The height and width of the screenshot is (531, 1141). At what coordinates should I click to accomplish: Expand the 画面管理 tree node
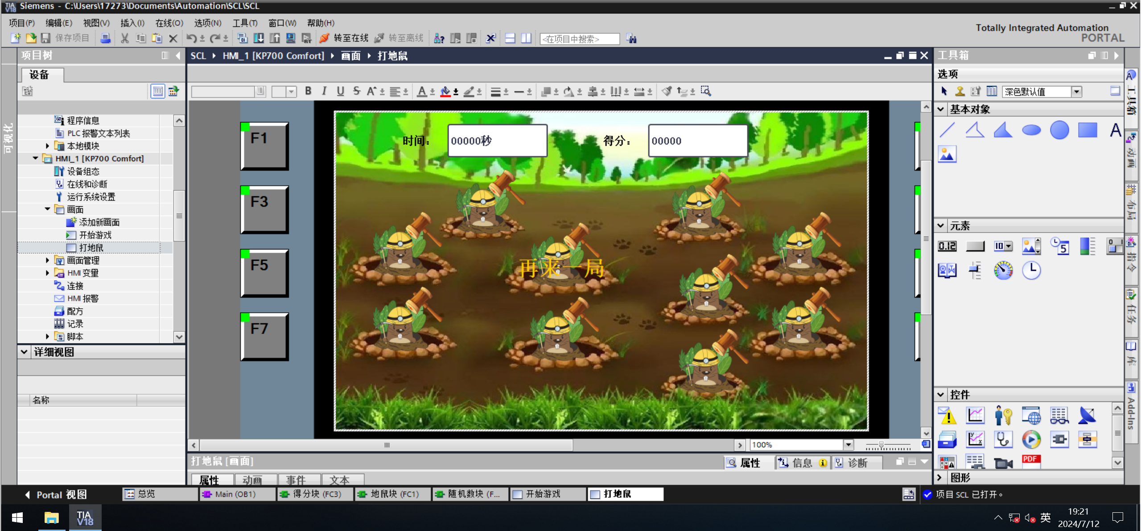47,260
